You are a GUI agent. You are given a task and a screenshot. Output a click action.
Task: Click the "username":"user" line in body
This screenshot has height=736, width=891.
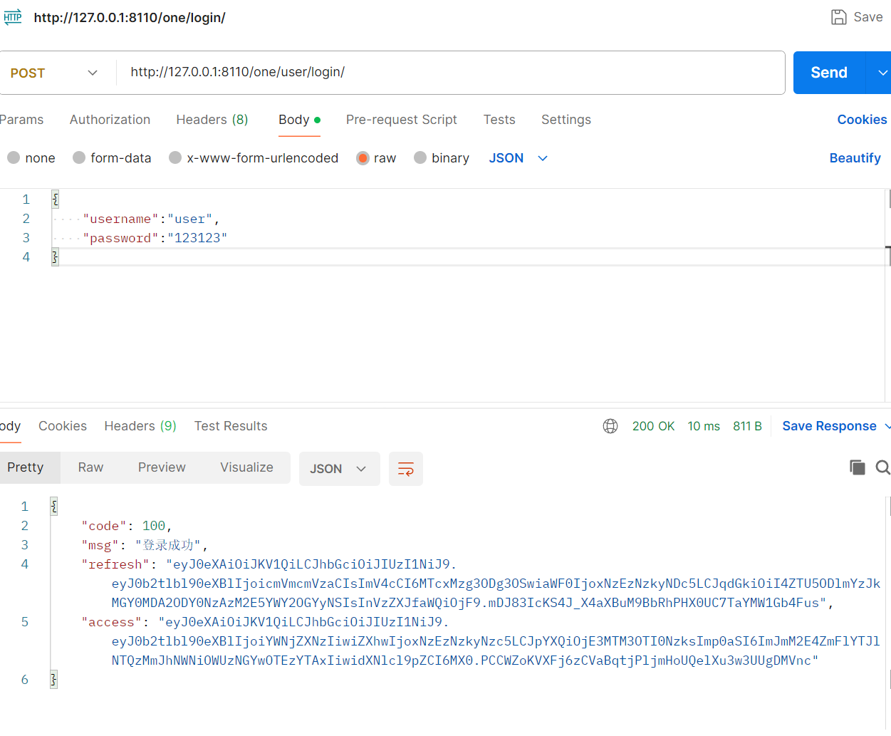pos(151,219)
